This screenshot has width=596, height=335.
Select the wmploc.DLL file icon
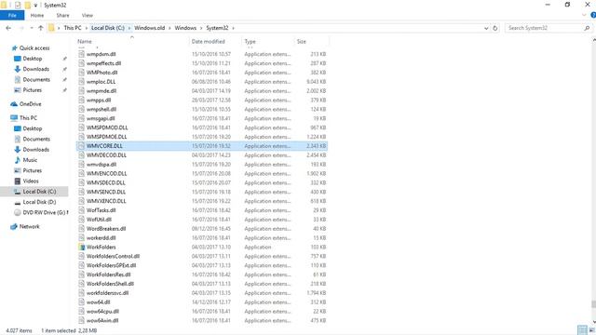click(x=81, y=82)
